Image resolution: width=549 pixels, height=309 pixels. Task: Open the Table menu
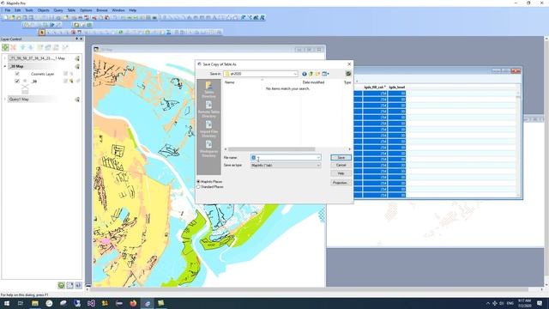coord(71,10)
